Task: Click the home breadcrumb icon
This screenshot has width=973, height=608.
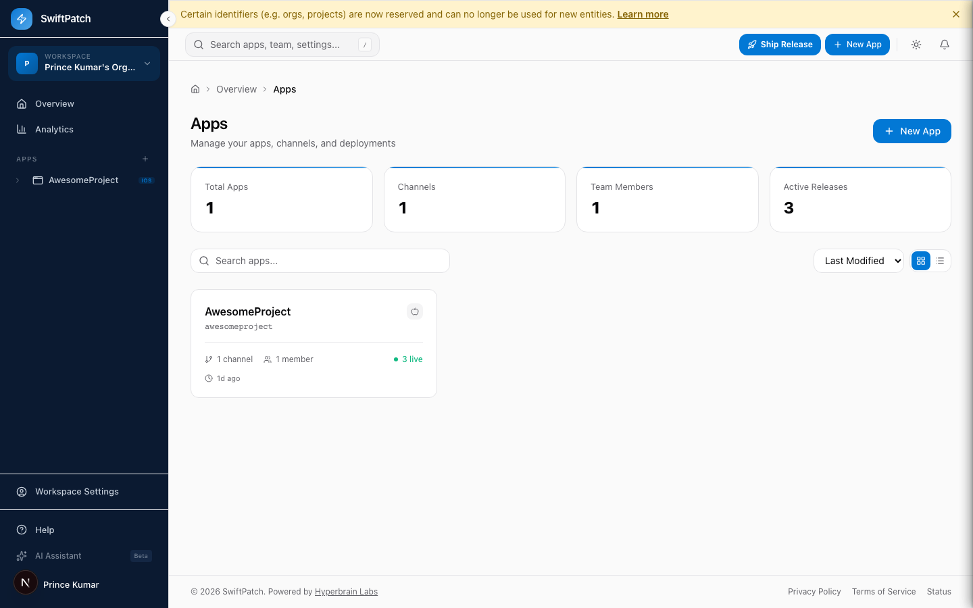Action: click(x=195, y=89)
